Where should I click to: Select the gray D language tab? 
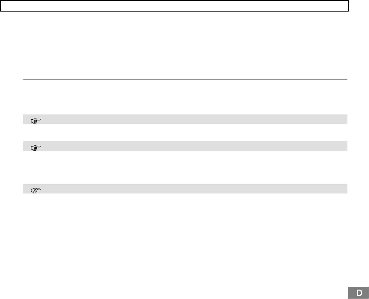click(x=359, y=293)
